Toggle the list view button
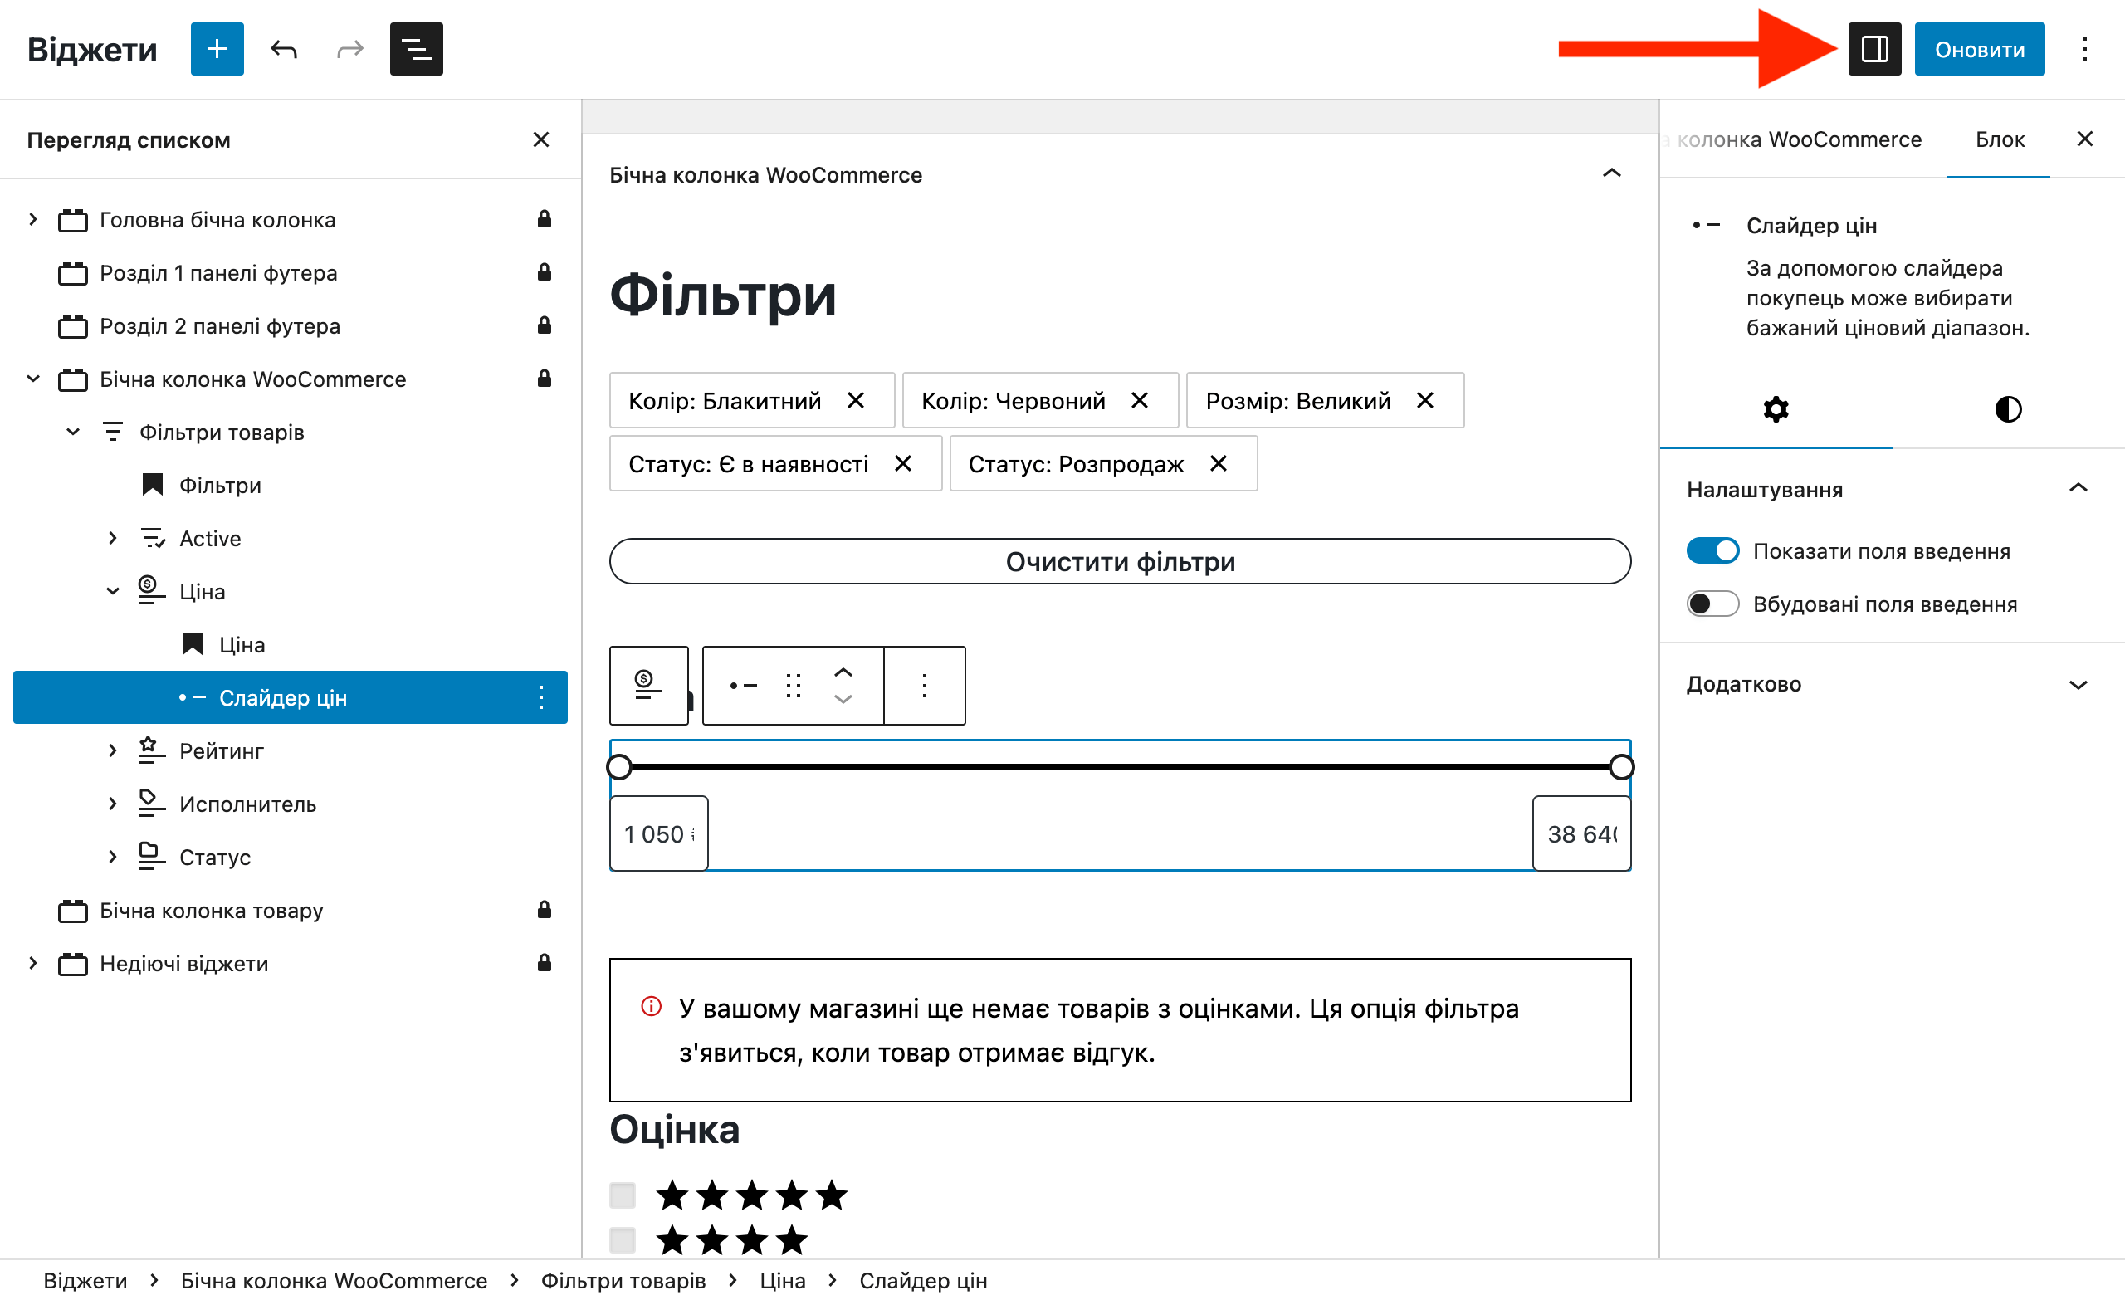 [x=416, y=49]
